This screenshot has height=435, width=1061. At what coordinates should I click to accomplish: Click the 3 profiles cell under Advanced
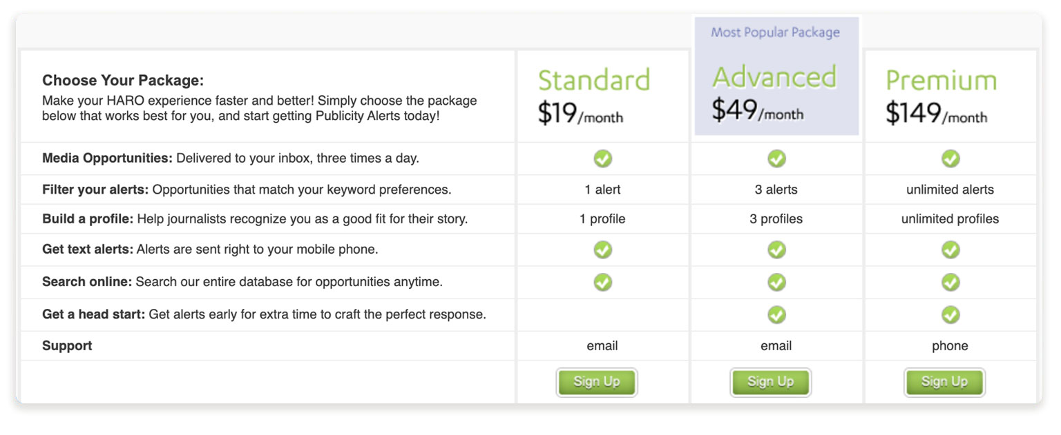coord(776,219)
